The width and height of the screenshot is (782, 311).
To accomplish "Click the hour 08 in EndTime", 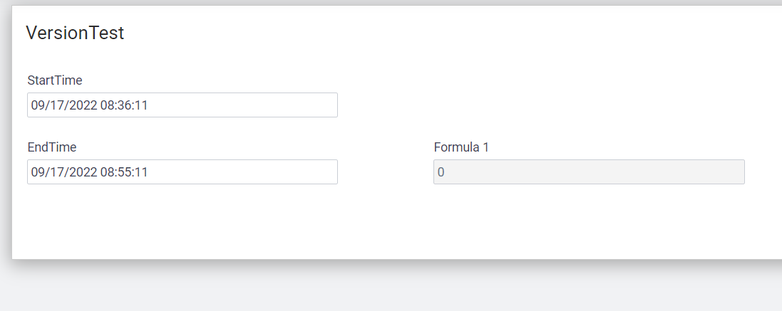I will click(x=108, y=172).
